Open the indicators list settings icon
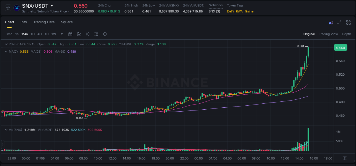The image size is (356, 166). (96, 34)
